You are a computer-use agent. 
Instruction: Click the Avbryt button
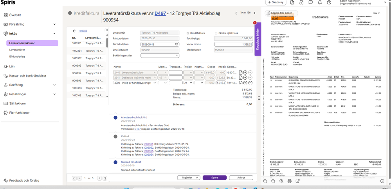pyautogui.click(x=241, y=178)
